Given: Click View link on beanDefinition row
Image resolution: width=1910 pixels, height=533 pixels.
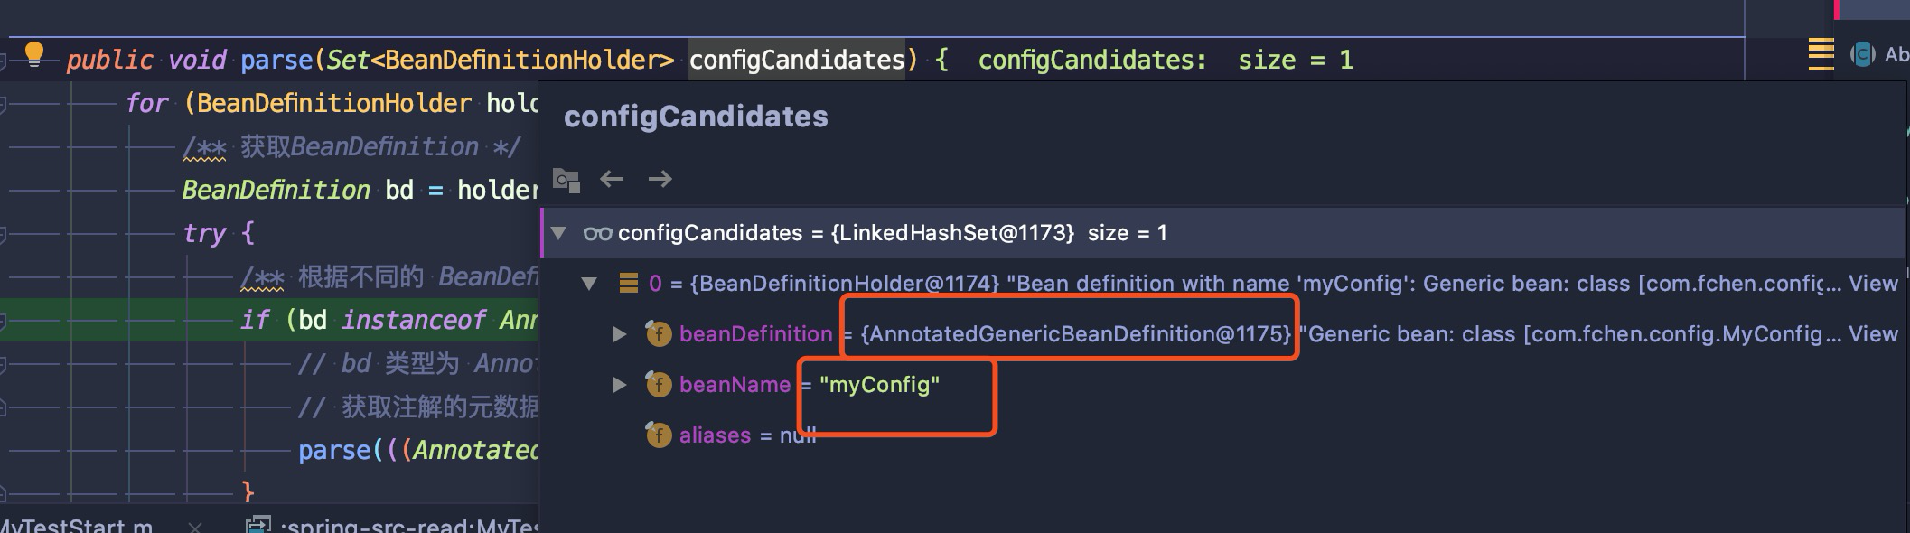Looking at the screenshot, I should [x=1873, y=334].
